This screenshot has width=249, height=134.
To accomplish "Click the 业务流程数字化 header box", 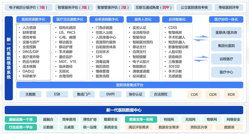I will coord(106,19).
